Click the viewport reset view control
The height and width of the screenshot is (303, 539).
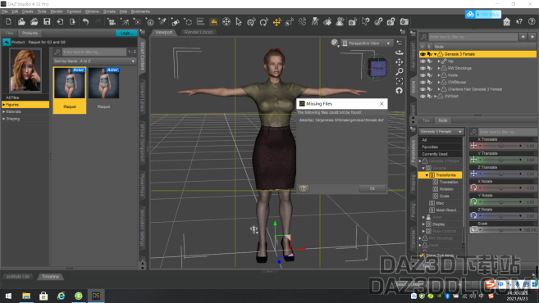click(399, 91)
